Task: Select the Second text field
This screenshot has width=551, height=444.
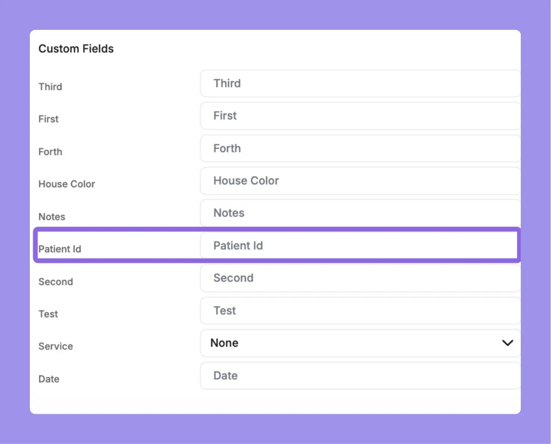Action: 360,278
